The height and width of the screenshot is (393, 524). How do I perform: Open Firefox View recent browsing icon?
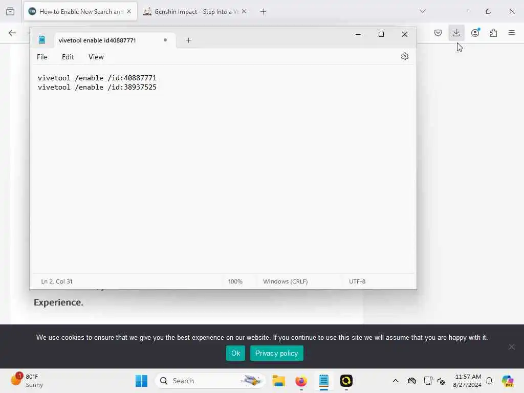[10, 11]
